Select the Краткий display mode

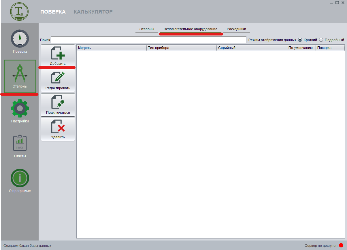point(300,40)
